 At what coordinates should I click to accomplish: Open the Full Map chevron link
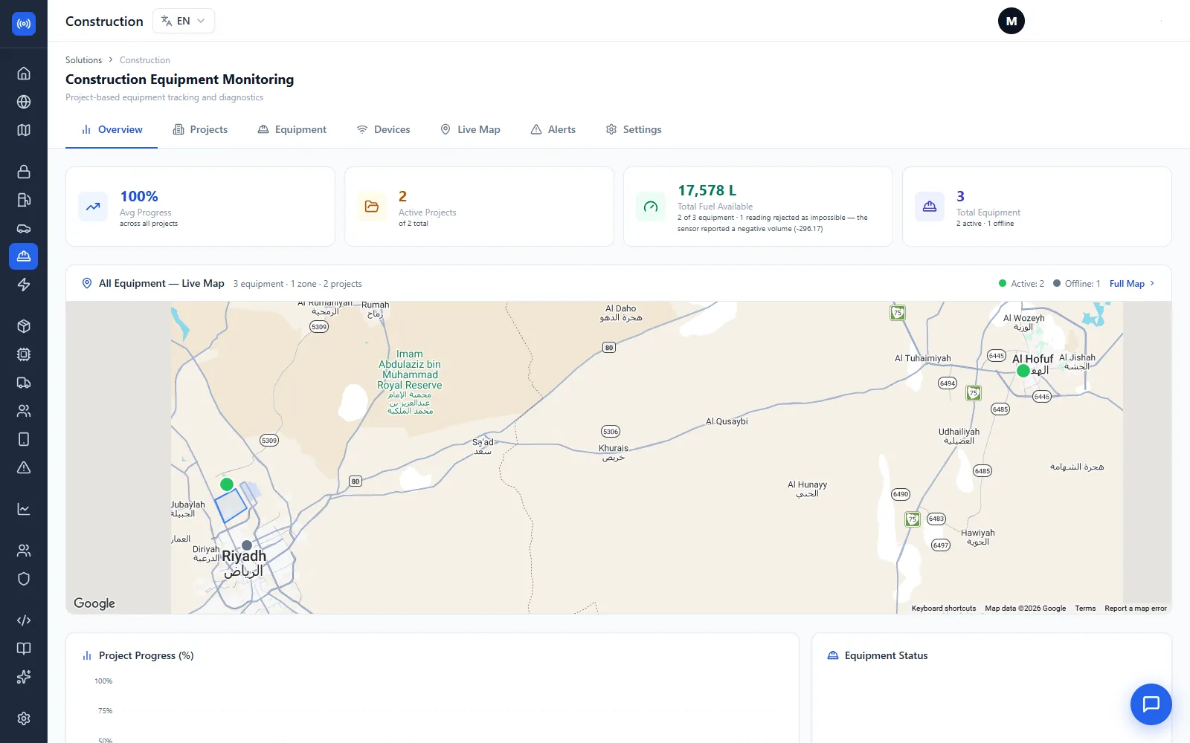[1132, 284]
